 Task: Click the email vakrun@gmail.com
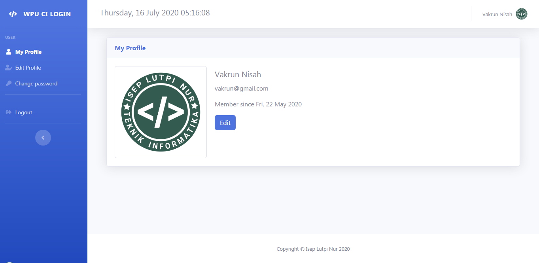coord(242,88)
